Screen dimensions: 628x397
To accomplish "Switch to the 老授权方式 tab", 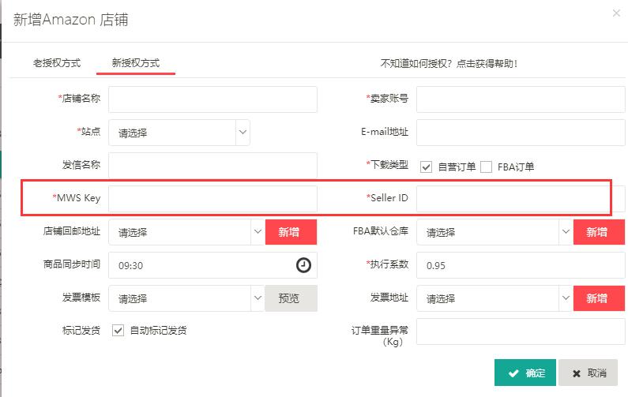I will point(57,63).
